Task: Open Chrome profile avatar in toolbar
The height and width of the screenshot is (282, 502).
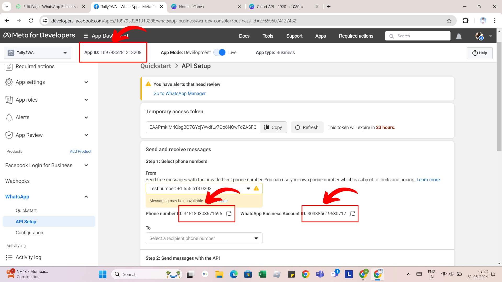Action: coord(483,21)
